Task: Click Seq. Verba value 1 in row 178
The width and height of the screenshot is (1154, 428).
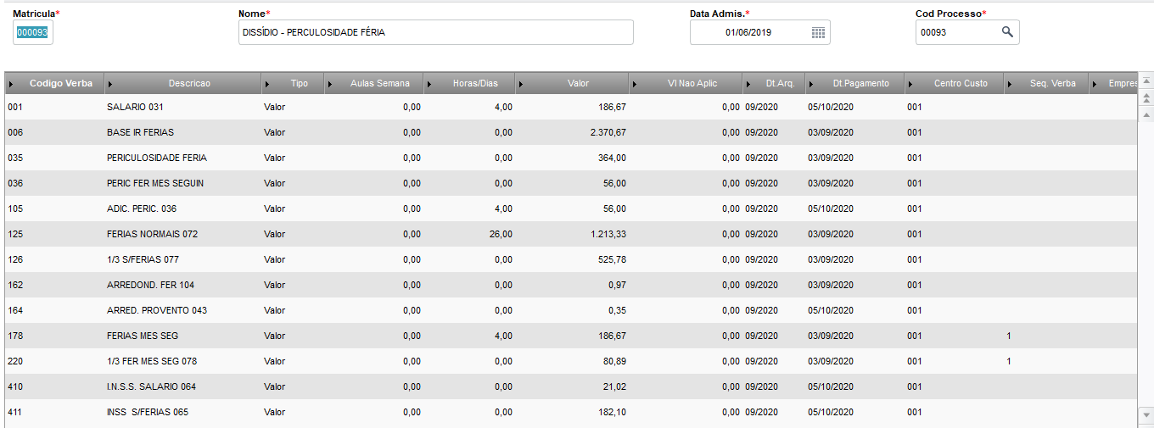Action: click(x=1009, y=336)
